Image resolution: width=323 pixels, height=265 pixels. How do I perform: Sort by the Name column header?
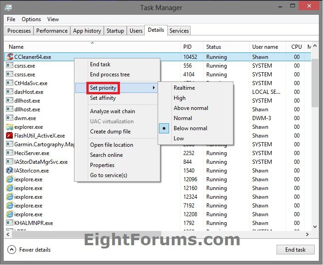point(17,47)
